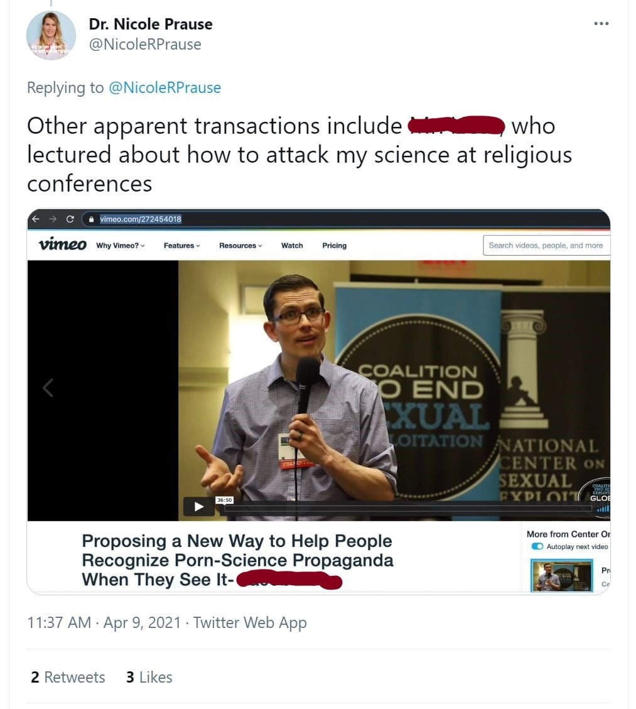This screenshot has height=709, width=636.
Task: Play the video with play button
Action: tap(199, 506)
